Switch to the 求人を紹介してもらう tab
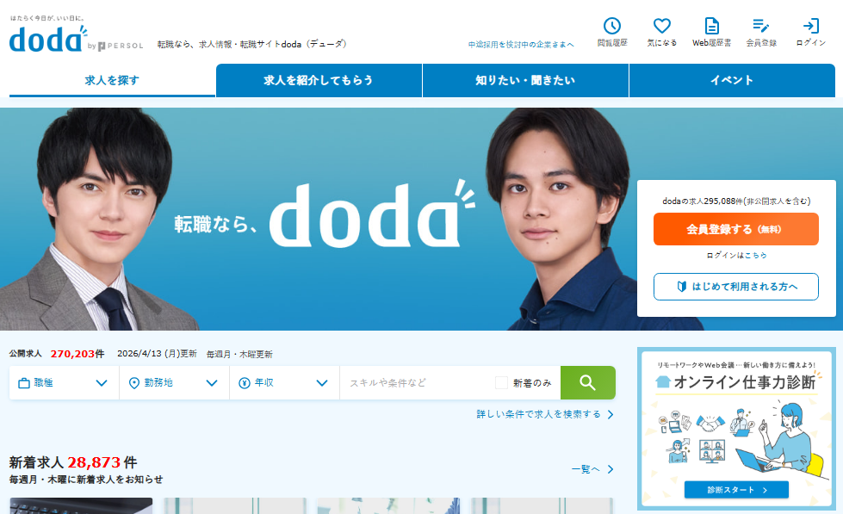Viewport: 843px width, 514px height. pos(319,81)
